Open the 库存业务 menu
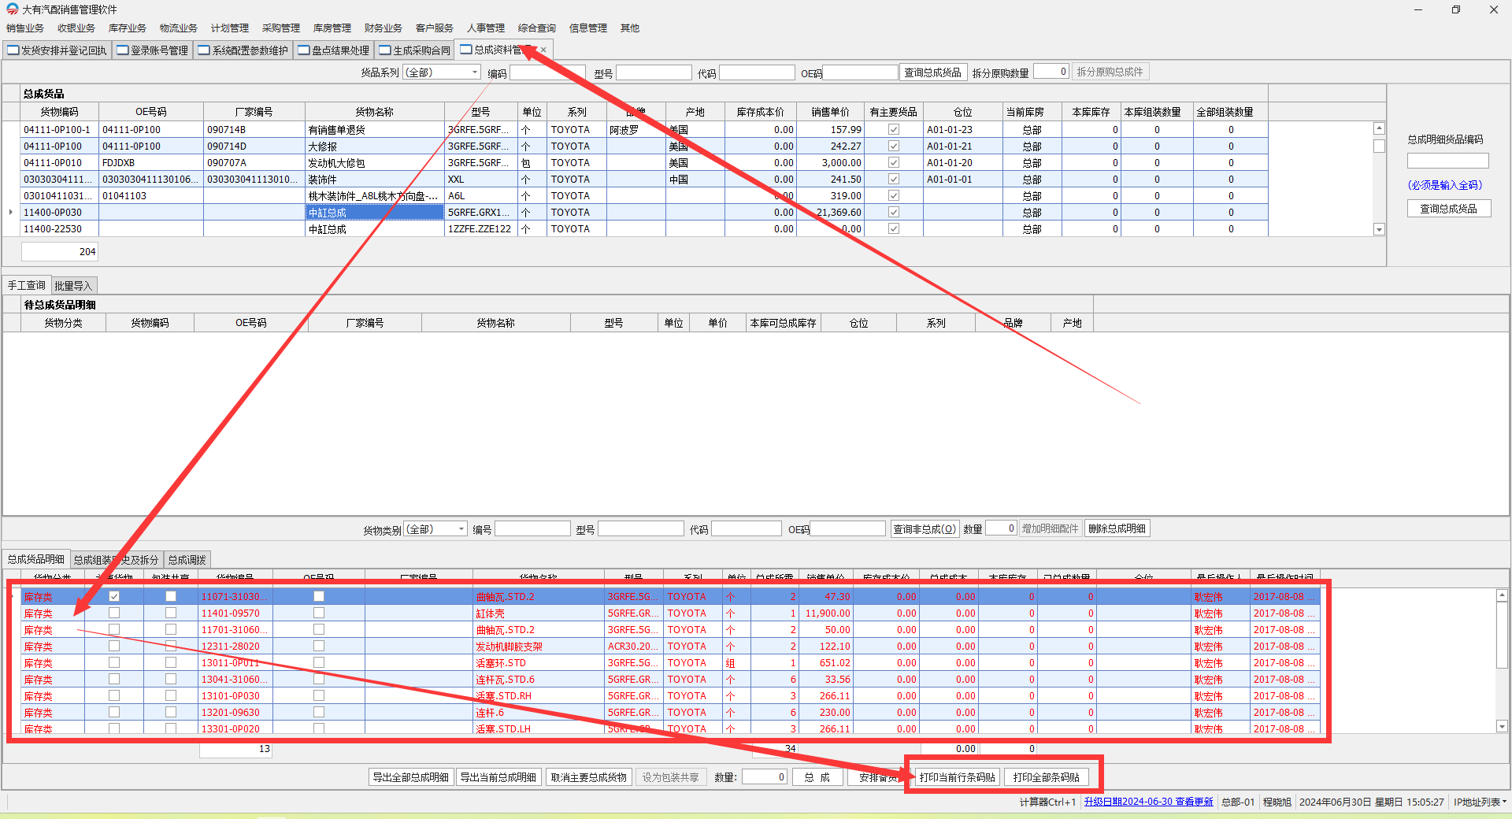Screen dimensions: 1512x819 [x=128, y=28]
